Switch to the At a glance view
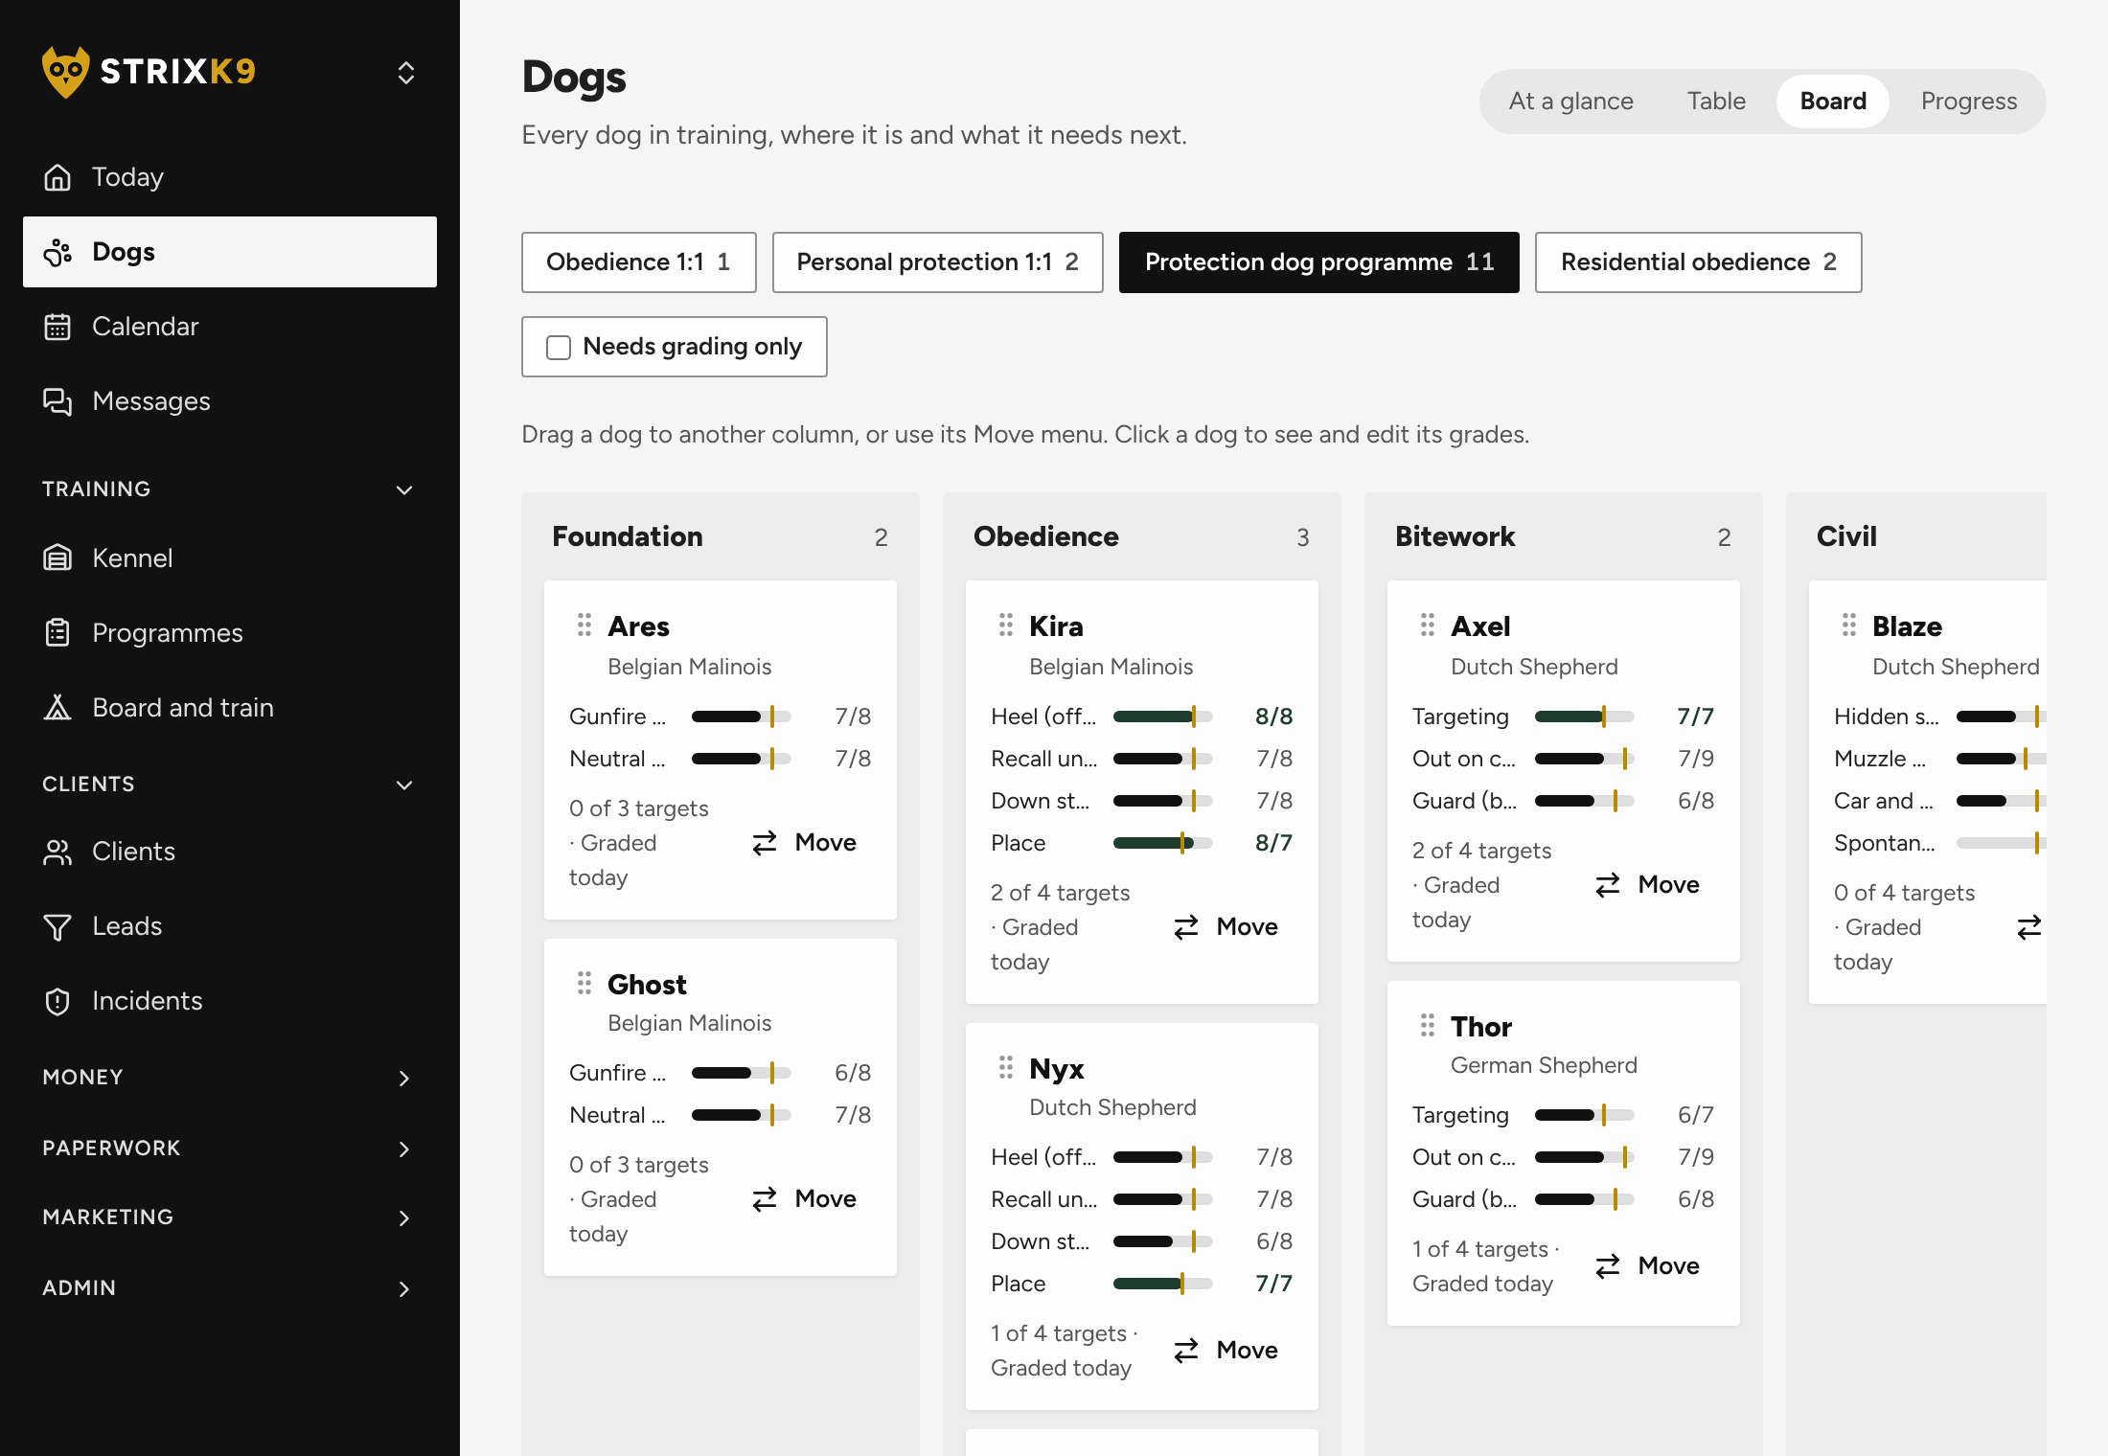This screenshot has width=2108, height=1456. click(x=1571, y=102)
